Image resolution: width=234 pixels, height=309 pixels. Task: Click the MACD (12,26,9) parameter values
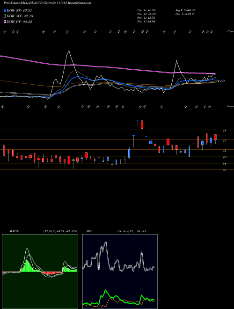click(x=60, y=231)
